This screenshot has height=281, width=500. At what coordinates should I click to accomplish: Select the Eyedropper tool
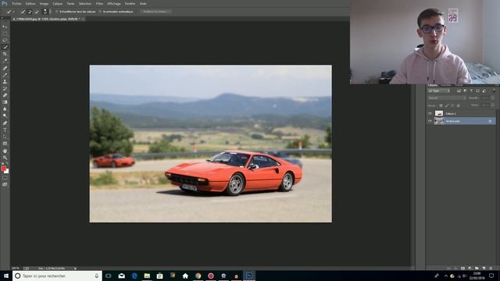tap(5, 61)
